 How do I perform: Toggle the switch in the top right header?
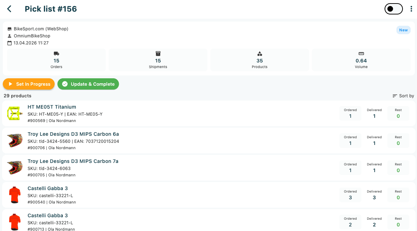tap(393, 9)
